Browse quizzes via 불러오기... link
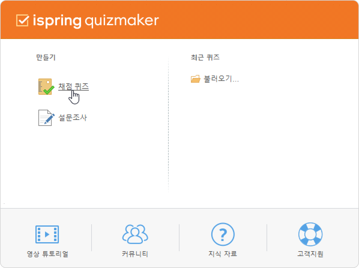Screen dimensions: 359x268 [x=221, y=79]
